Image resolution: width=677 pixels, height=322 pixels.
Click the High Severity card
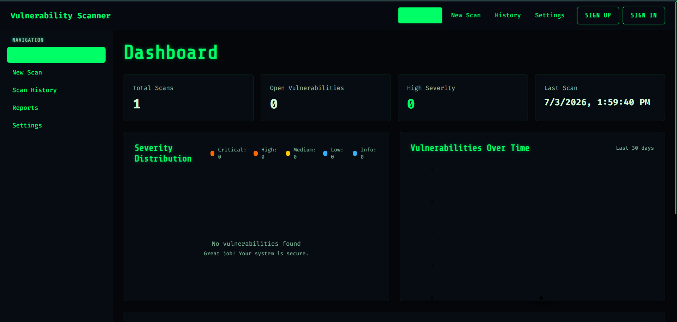tap(463, 98)
